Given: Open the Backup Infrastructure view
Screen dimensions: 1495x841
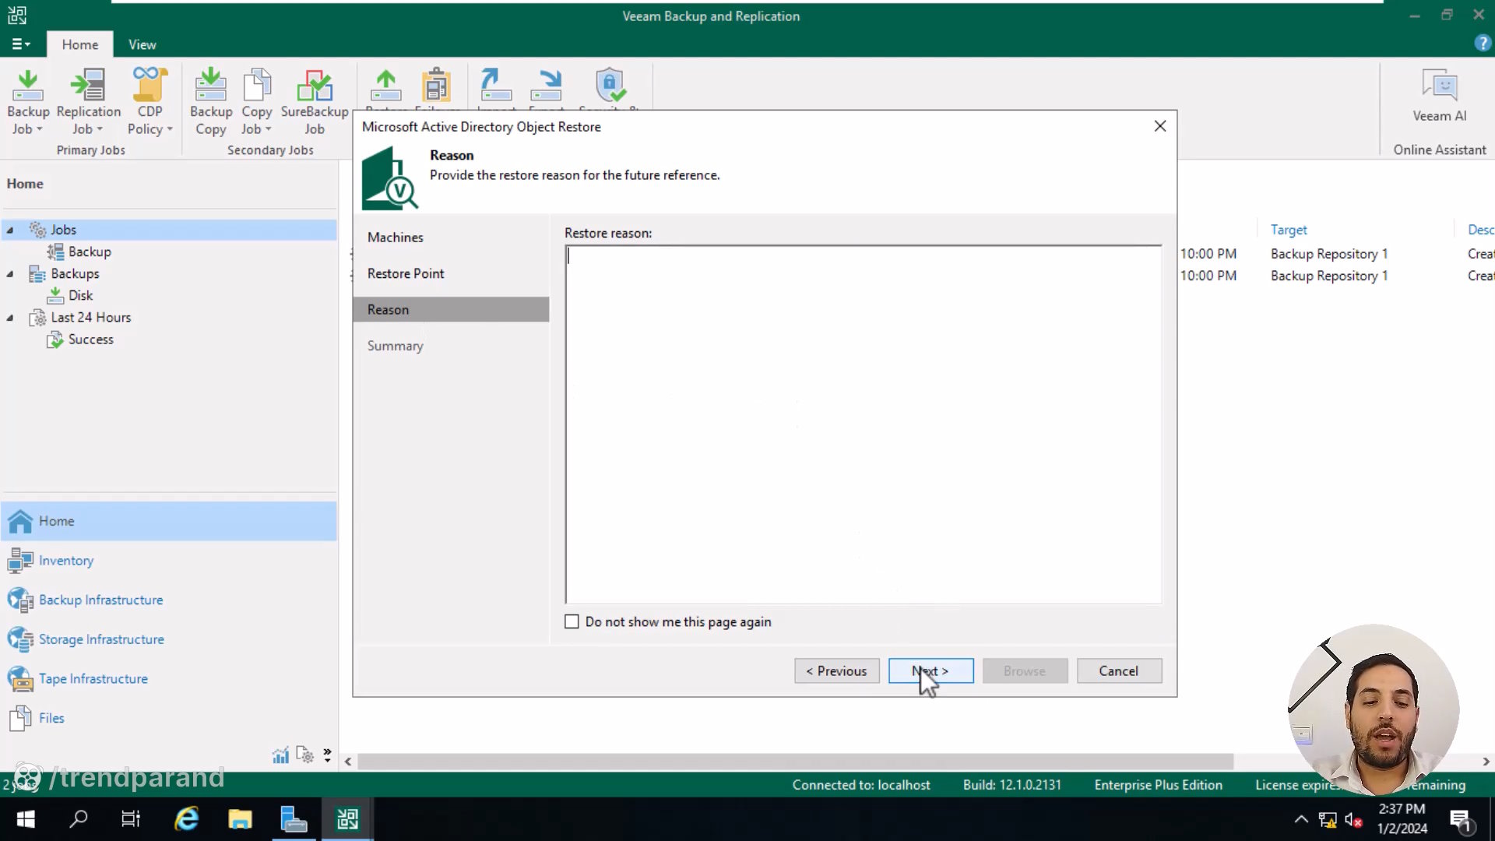Looking at the screenshot, I should [169, 600].
